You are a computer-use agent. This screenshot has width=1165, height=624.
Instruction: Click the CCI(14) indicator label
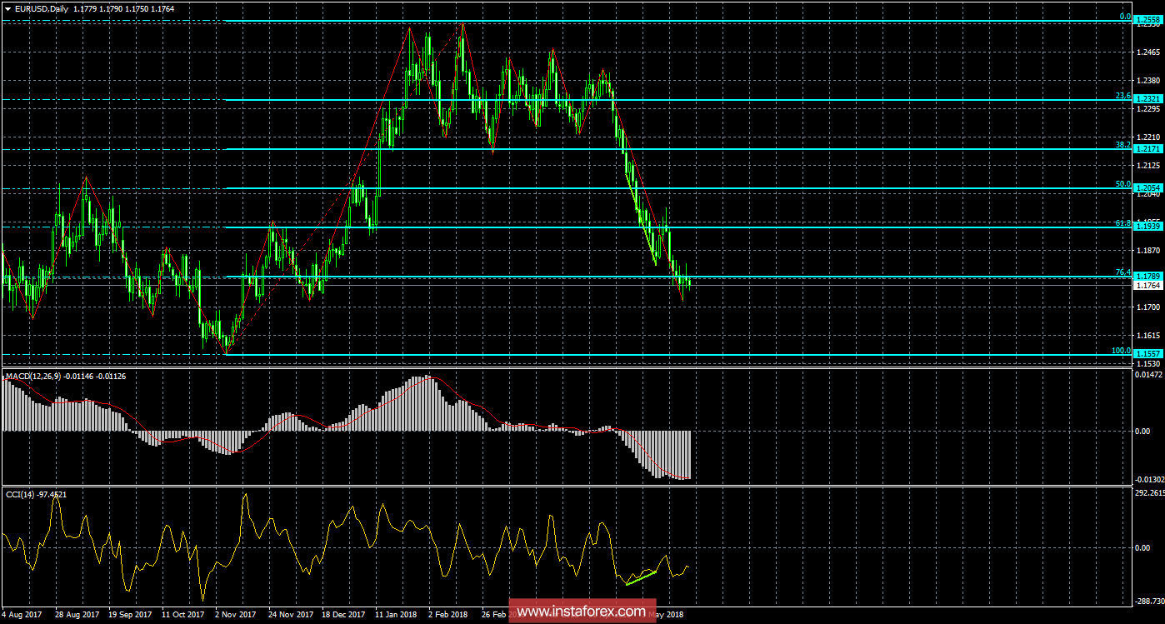coord(22,494)
